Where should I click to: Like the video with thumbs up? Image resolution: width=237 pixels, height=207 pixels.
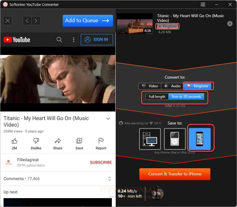point(14,141)
